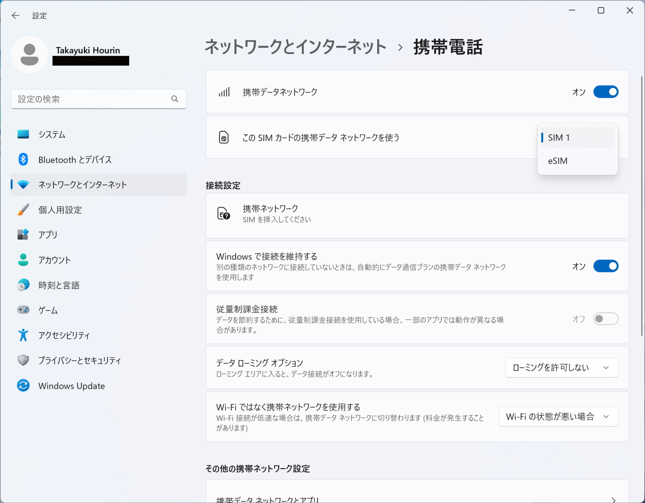The height and width of the screenshot is (503, 645).
Task: Open the ローミングを許可しない dropdown
Action: pos(561,367)
